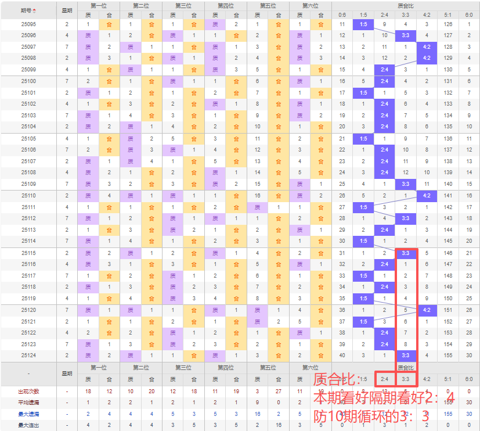Click value 126 in the 5:1 column
This screenshot has width=480, height=431.
(448, 24)
